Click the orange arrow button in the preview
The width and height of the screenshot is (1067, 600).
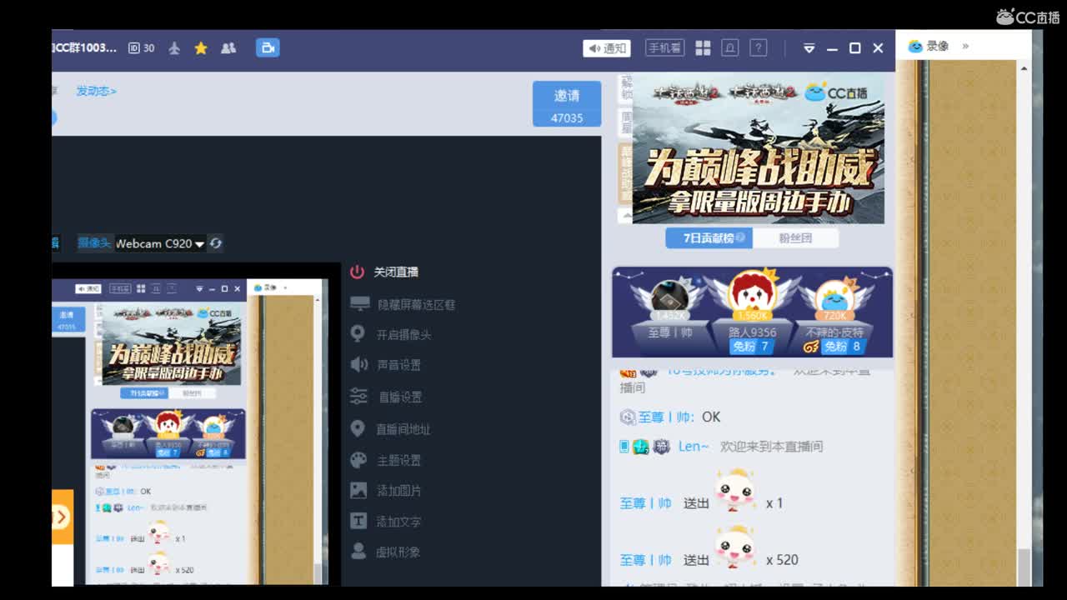tap(63, 517)
